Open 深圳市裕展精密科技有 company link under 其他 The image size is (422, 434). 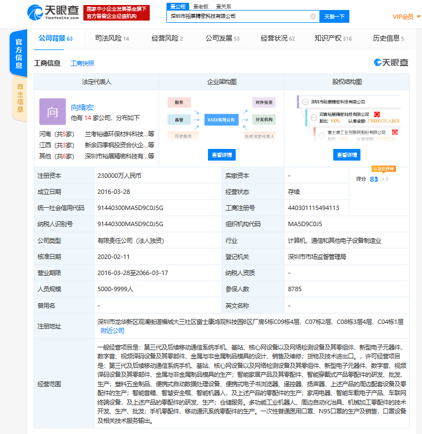pos(119,156)
